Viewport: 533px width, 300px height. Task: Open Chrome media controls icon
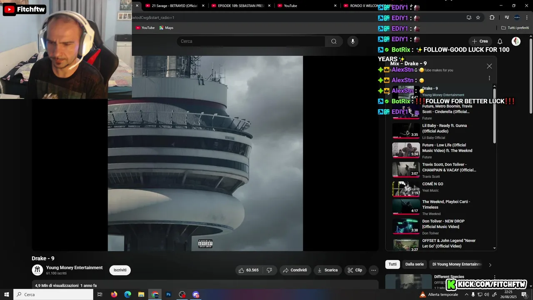[507, 17]
